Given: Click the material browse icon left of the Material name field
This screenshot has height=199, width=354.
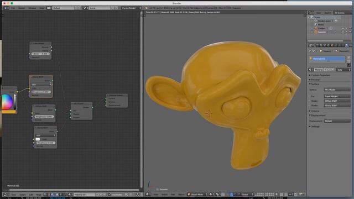Looking at the screenshot, I should [311, 70].
